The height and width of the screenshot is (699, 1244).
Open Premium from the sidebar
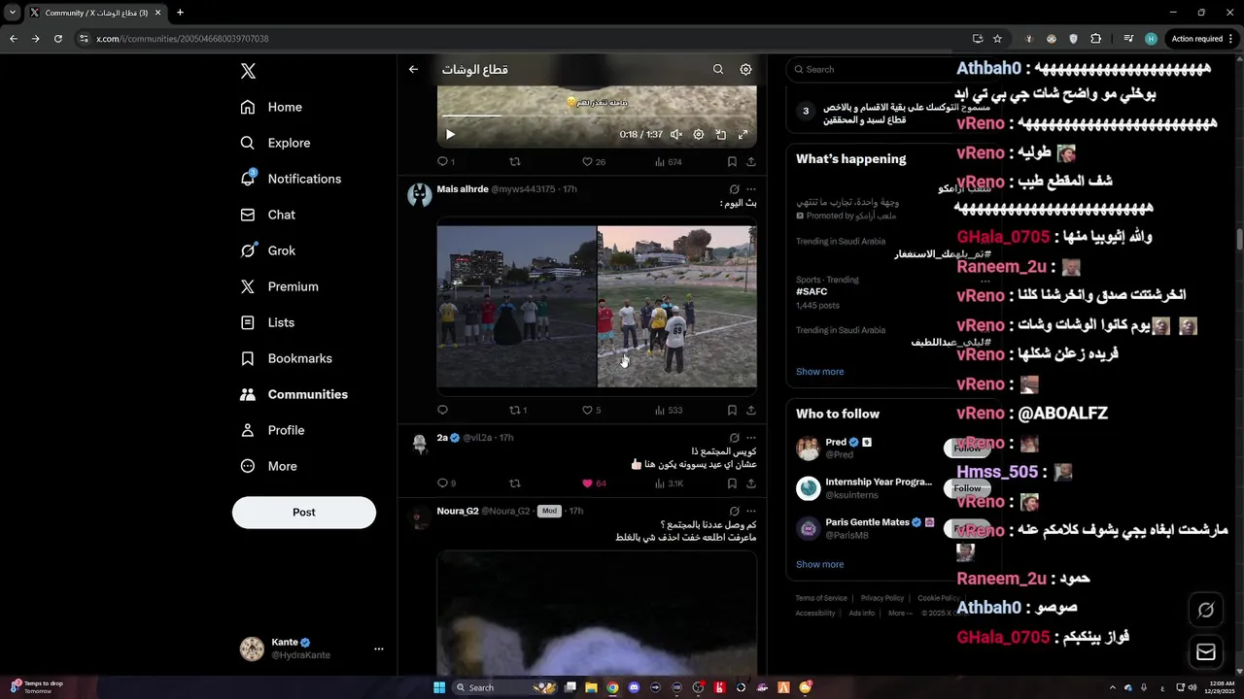tap(280, 286)
